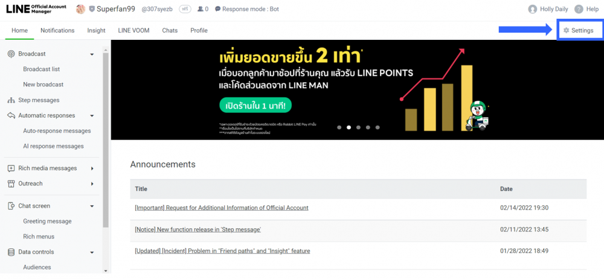
Task: Click the Help question mark icon
Action: [579, 9]
